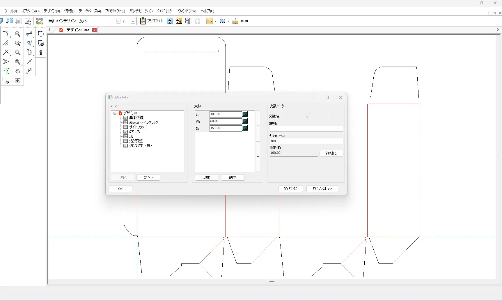Click the Preflight clipboard icon

143,21
